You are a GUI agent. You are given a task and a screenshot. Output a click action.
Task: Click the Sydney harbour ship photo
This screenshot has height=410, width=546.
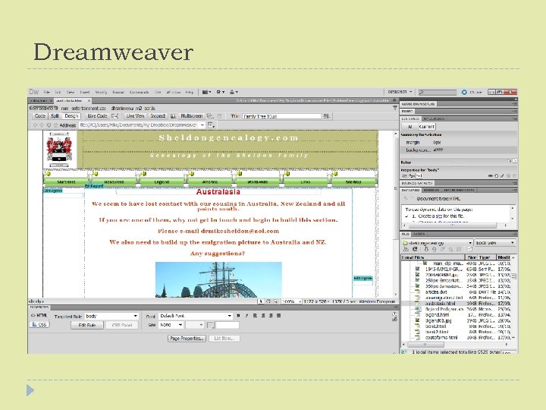(218, 279)
